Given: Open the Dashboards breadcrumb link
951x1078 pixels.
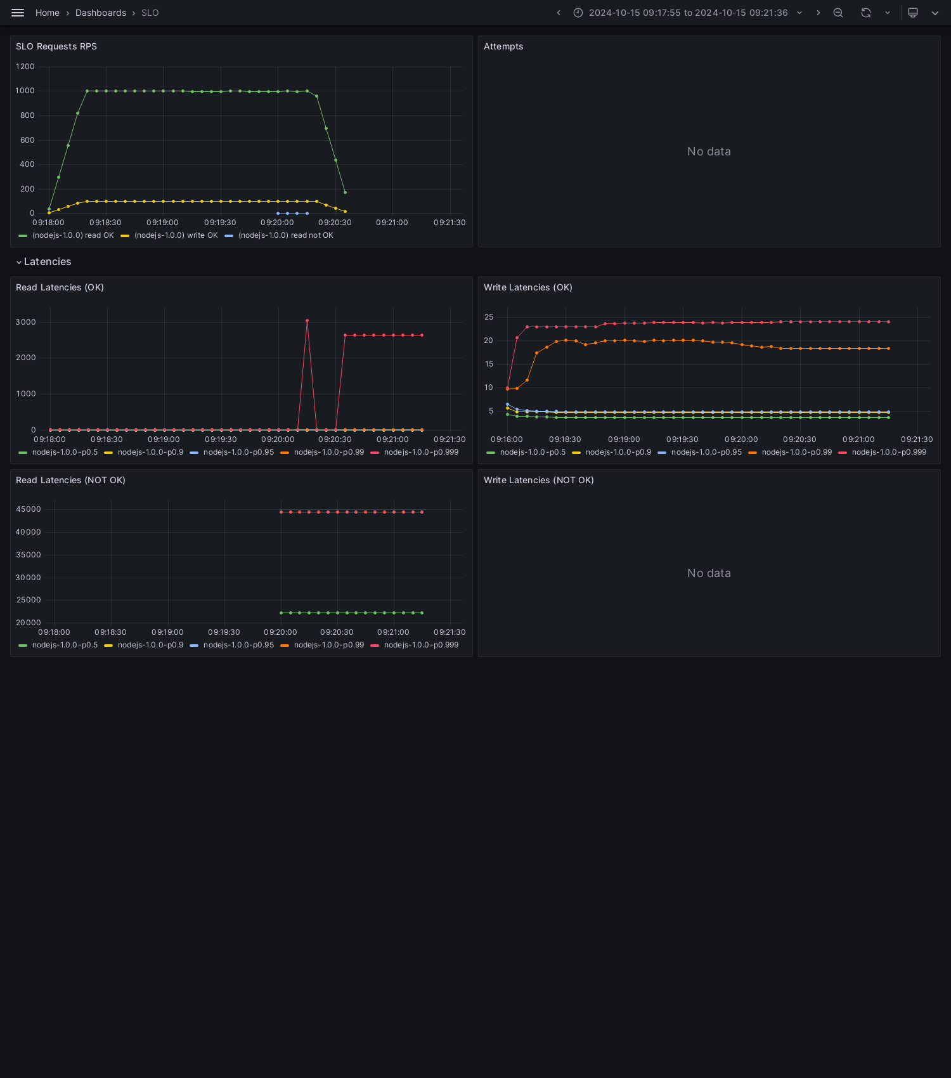Looking at the screenshot, I should [101, 13].
